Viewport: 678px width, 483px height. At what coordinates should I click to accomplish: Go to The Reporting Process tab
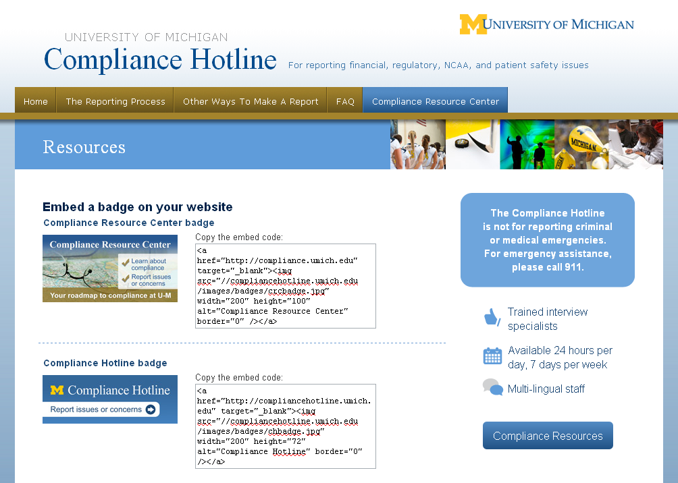(115, 102)
